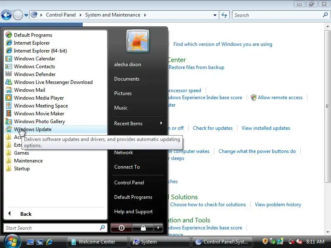The width and height of the screenshot is (331, 248).
Task: Switch to System taskbar button
Action: tap(160, 242)
